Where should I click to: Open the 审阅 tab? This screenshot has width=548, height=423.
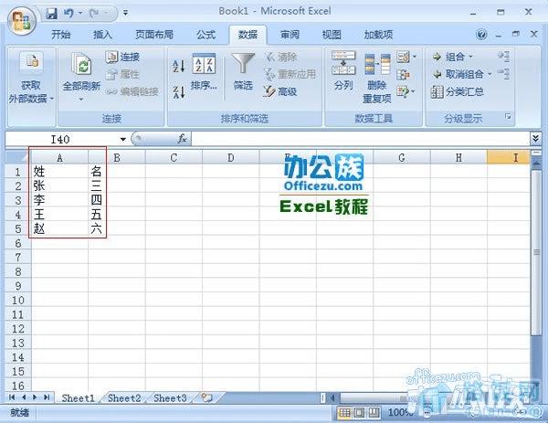[290, 35]
